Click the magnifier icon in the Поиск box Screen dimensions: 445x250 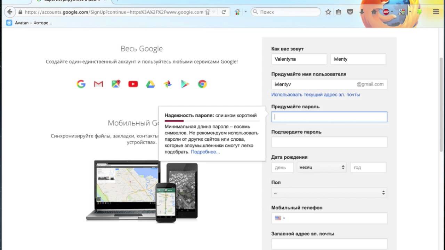point(255,12)
